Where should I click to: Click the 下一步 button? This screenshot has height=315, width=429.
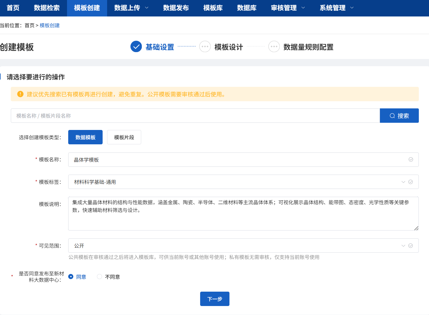[x=214, y=299]
